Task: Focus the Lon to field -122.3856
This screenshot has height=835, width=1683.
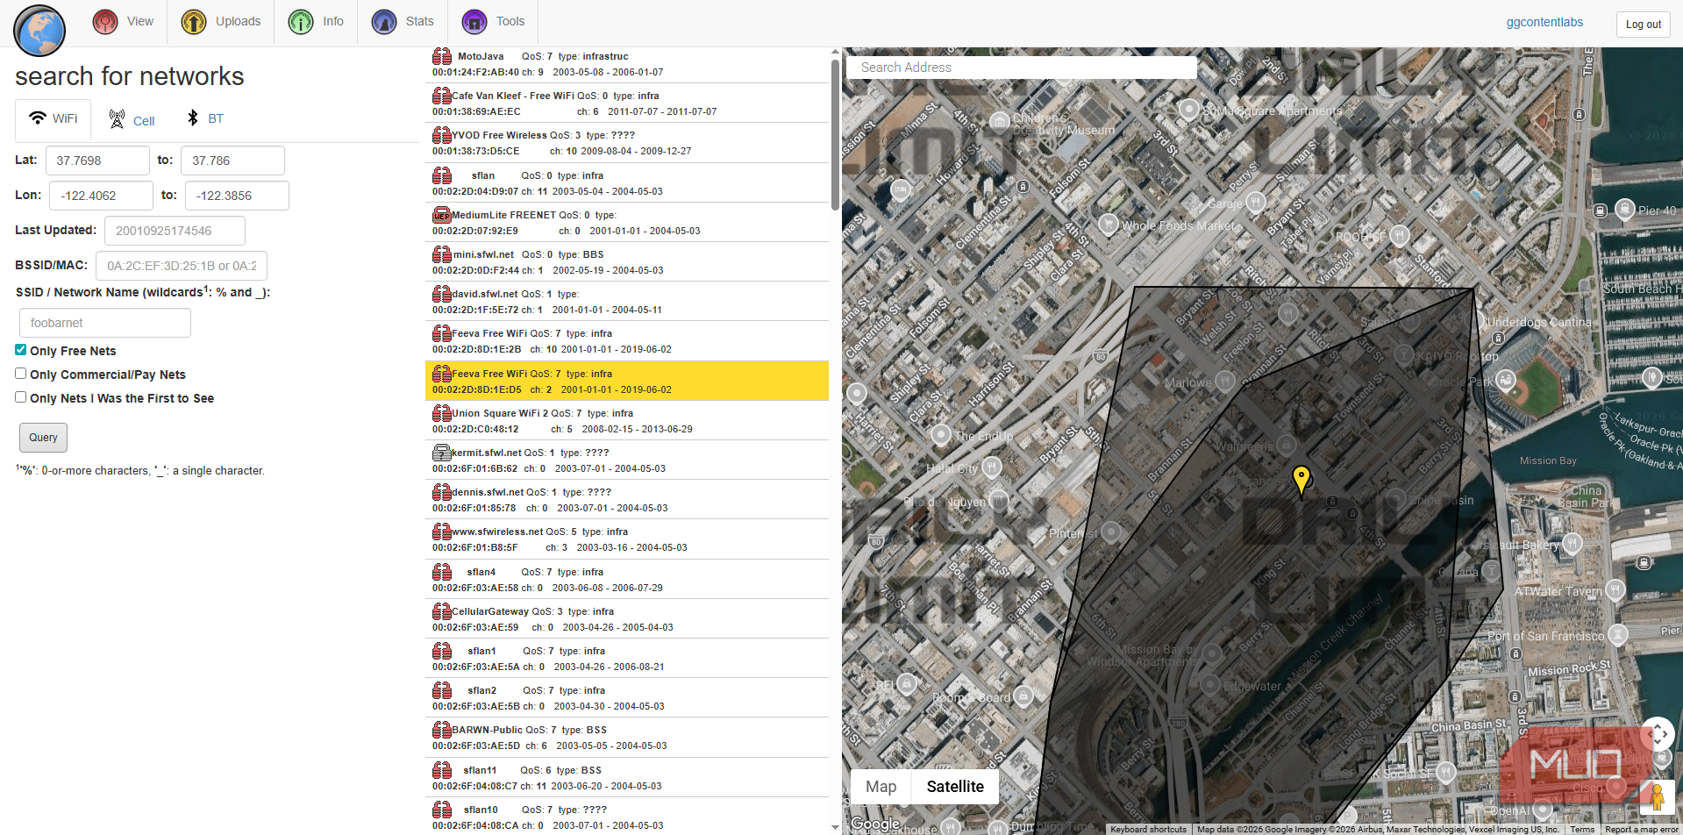Action: [x=237, y=196]
